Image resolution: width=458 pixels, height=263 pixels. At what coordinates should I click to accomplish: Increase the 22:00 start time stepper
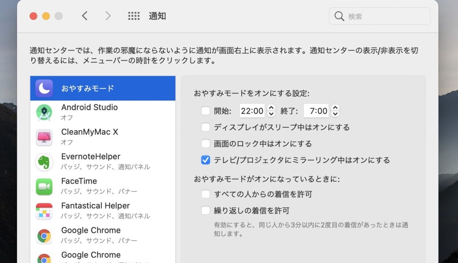pyautogui.click(x=271, y=108)
